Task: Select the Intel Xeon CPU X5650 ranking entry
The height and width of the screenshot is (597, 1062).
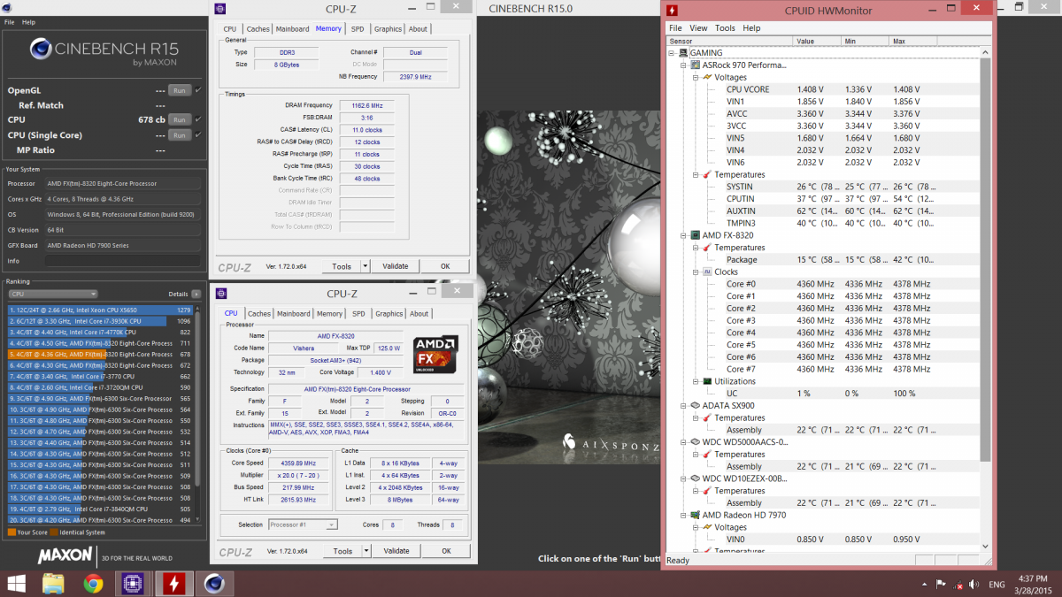Action: coord(100,310)
